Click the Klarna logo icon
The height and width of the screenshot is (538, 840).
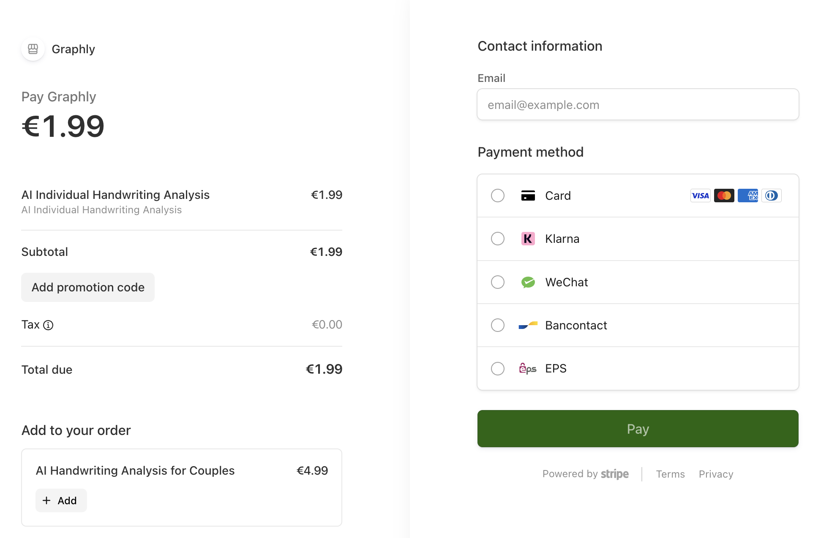pyautogui.click(x=528, y=239)
